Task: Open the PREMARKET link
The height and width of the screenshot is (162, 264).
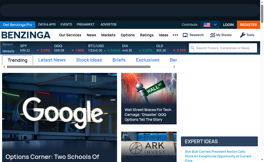Action: click(x=86, y=24)
